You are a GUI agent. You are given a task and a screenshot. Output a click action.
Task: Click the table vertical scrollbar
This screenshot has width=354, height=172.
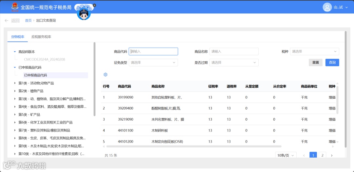tap(337, 100)
